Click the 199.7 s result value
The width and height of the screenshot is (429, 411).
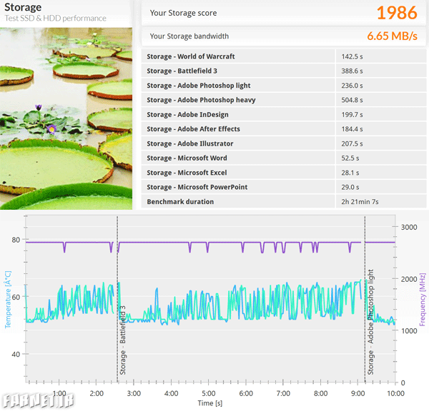[352, 114]
